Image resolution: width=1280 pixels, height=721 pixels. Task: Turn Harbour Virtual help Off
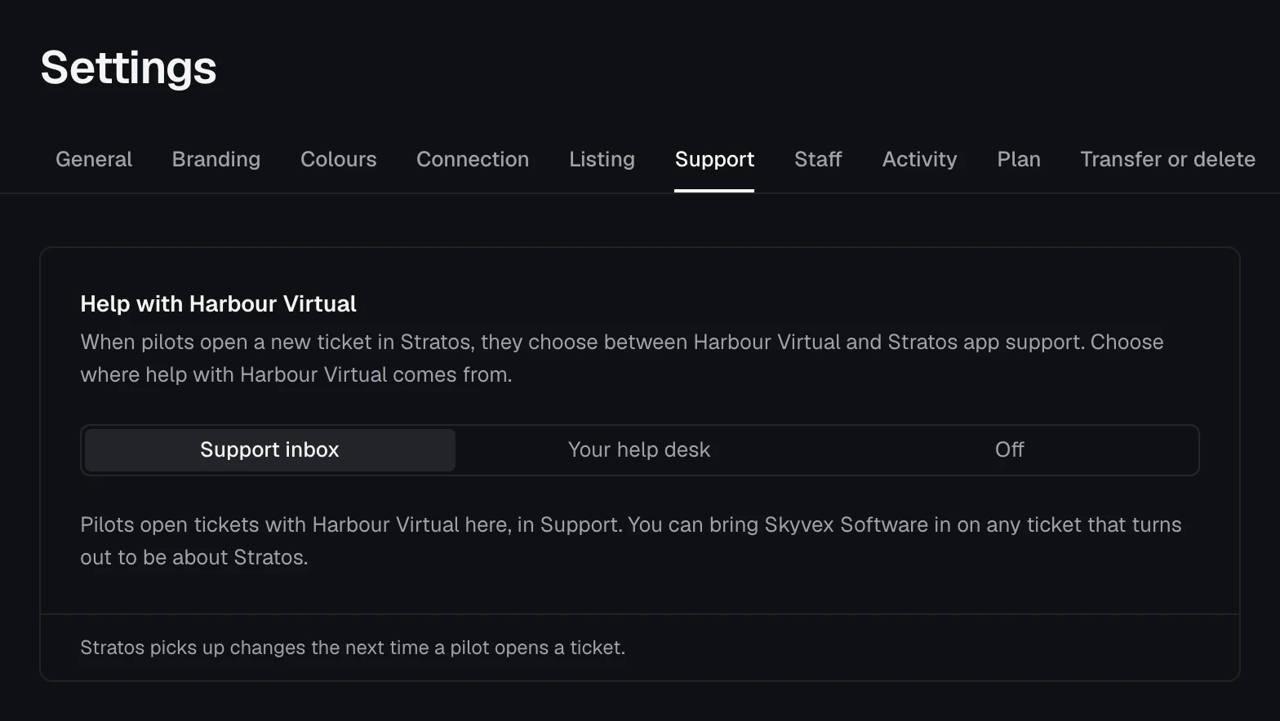click(x=1010, y=450)
